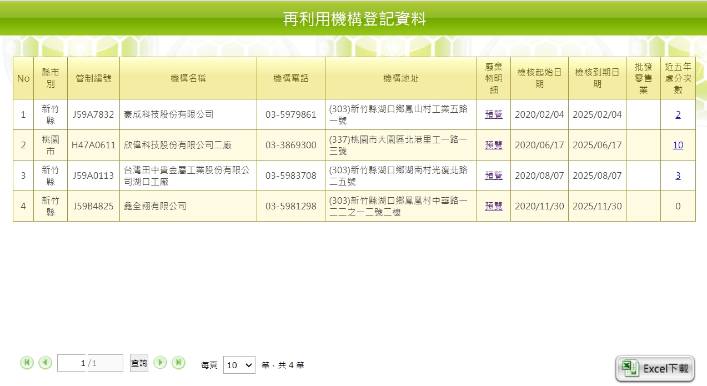Click the 查詢 button beside page box
Image resolution: width=707 pixels, height=386 pixels.
(x=139, y=363)
